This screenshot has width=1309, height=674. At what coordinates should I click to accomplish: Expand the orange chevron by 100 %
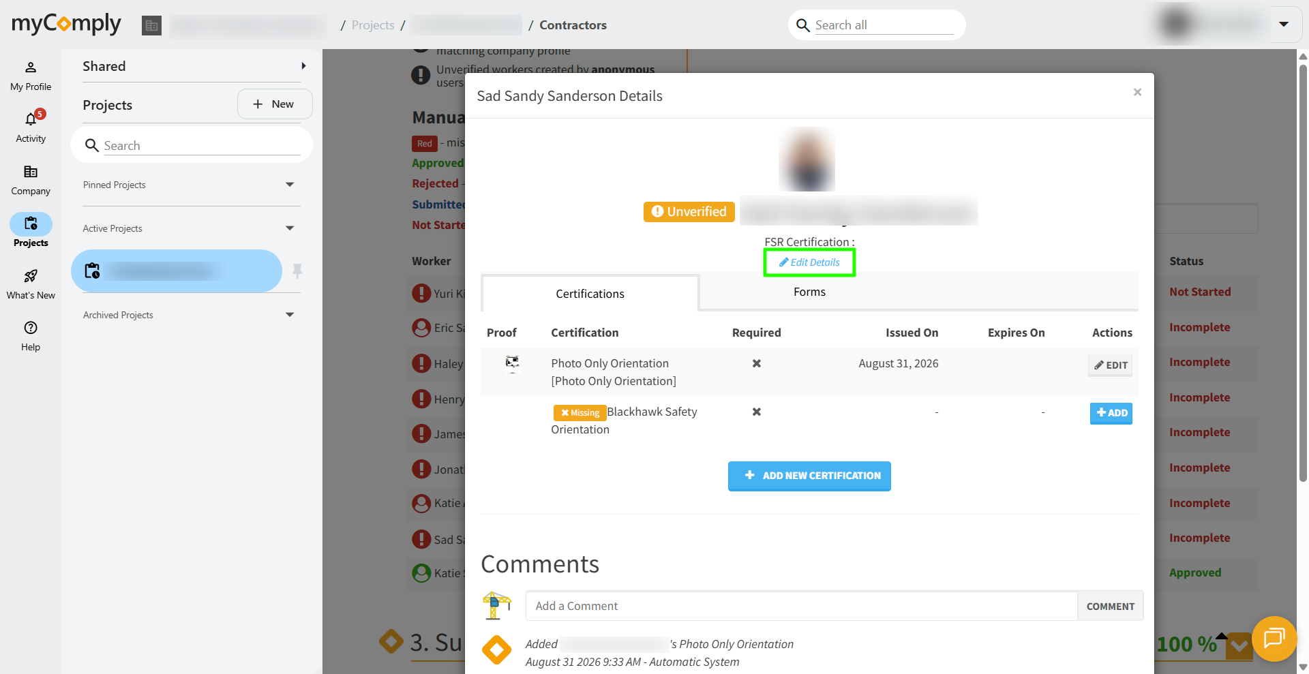tap(1239, 645)
